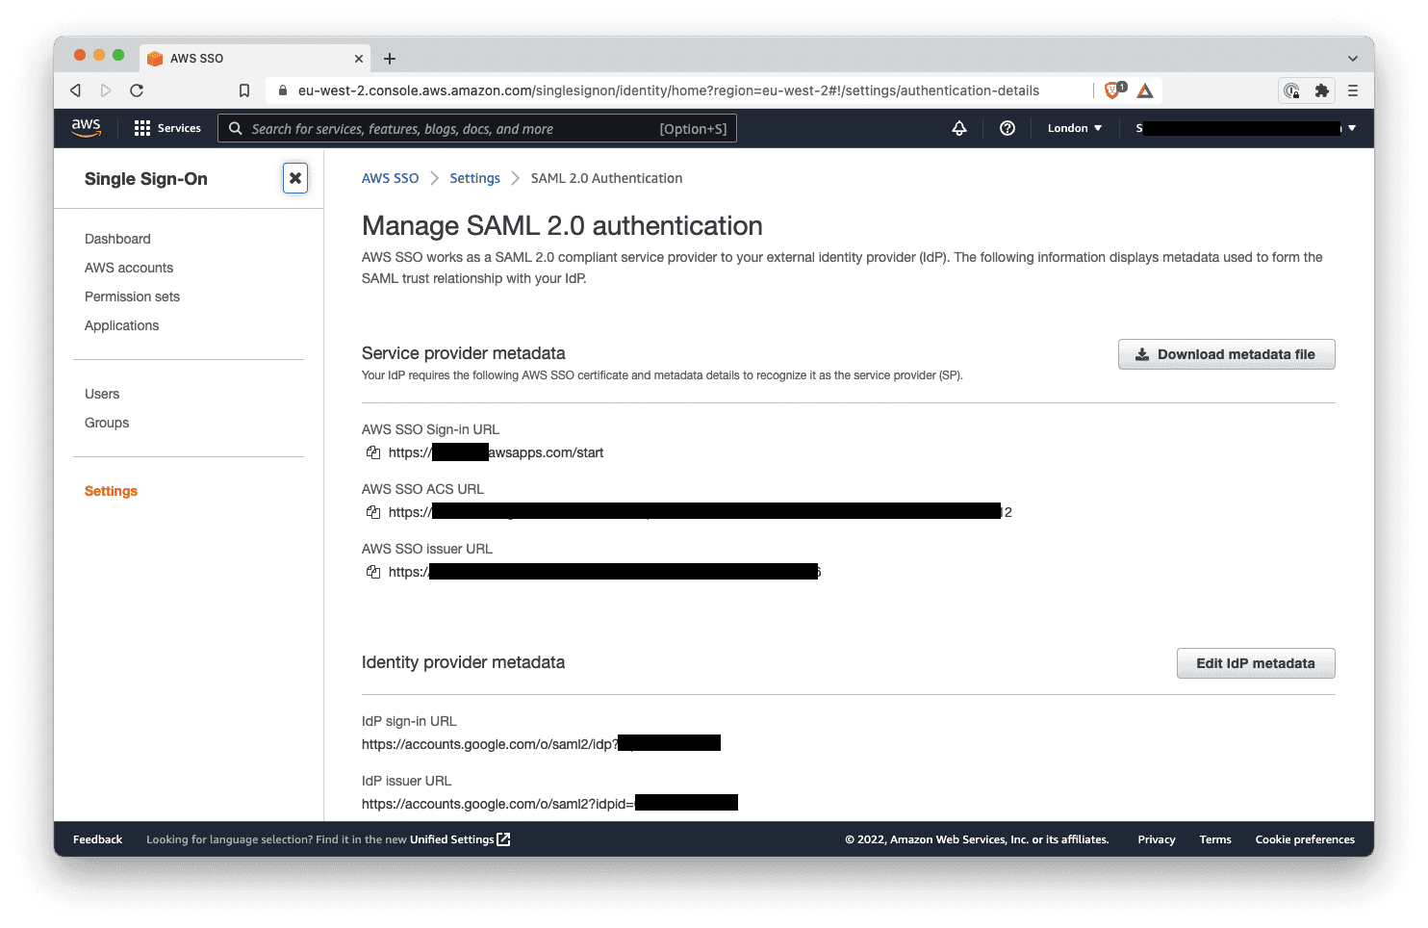This screenshot has width=1428, height=928.
Task: Reload the current page
Action: click(137, 90)
